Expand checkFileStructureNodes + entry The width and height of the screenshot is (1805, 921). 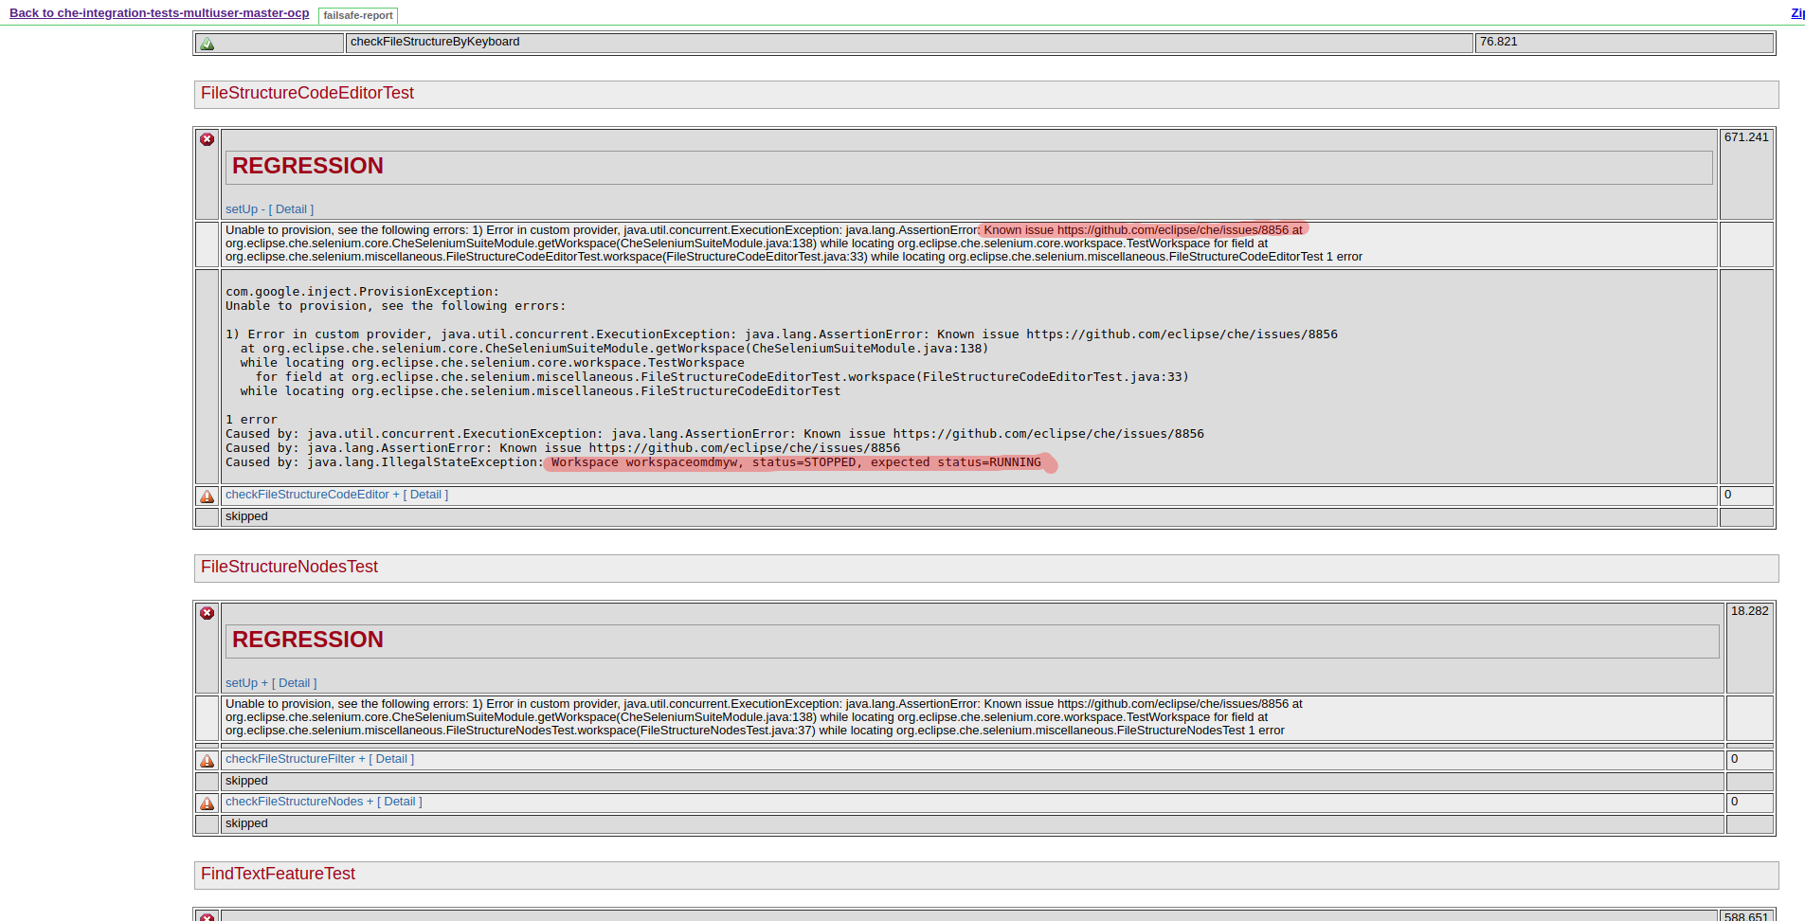pyautogui.click(x=299, y=802)
